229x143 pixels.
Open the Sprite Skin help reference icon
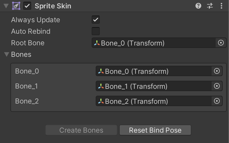point(198,6)
